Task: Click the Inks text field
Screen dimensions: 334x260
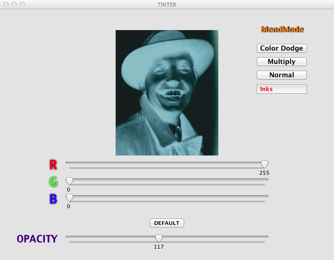Action: click(281, 89)
